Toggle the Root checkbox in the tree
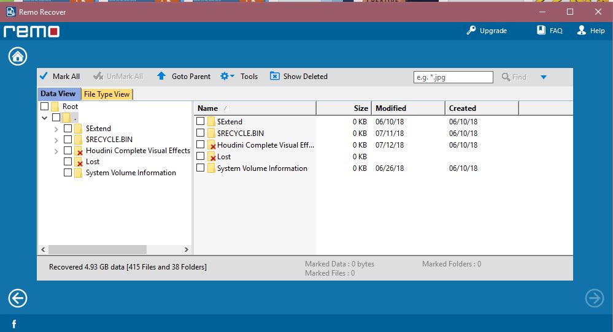613x332 pixels. pos(45,107)
